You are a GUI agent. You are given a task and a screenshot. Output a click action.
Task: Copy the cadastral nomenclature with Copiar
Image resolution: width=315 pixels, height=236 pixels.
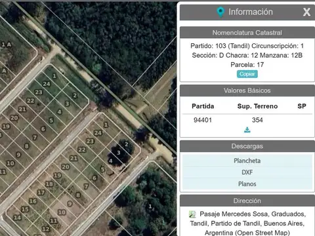click(x=247, y=74)
